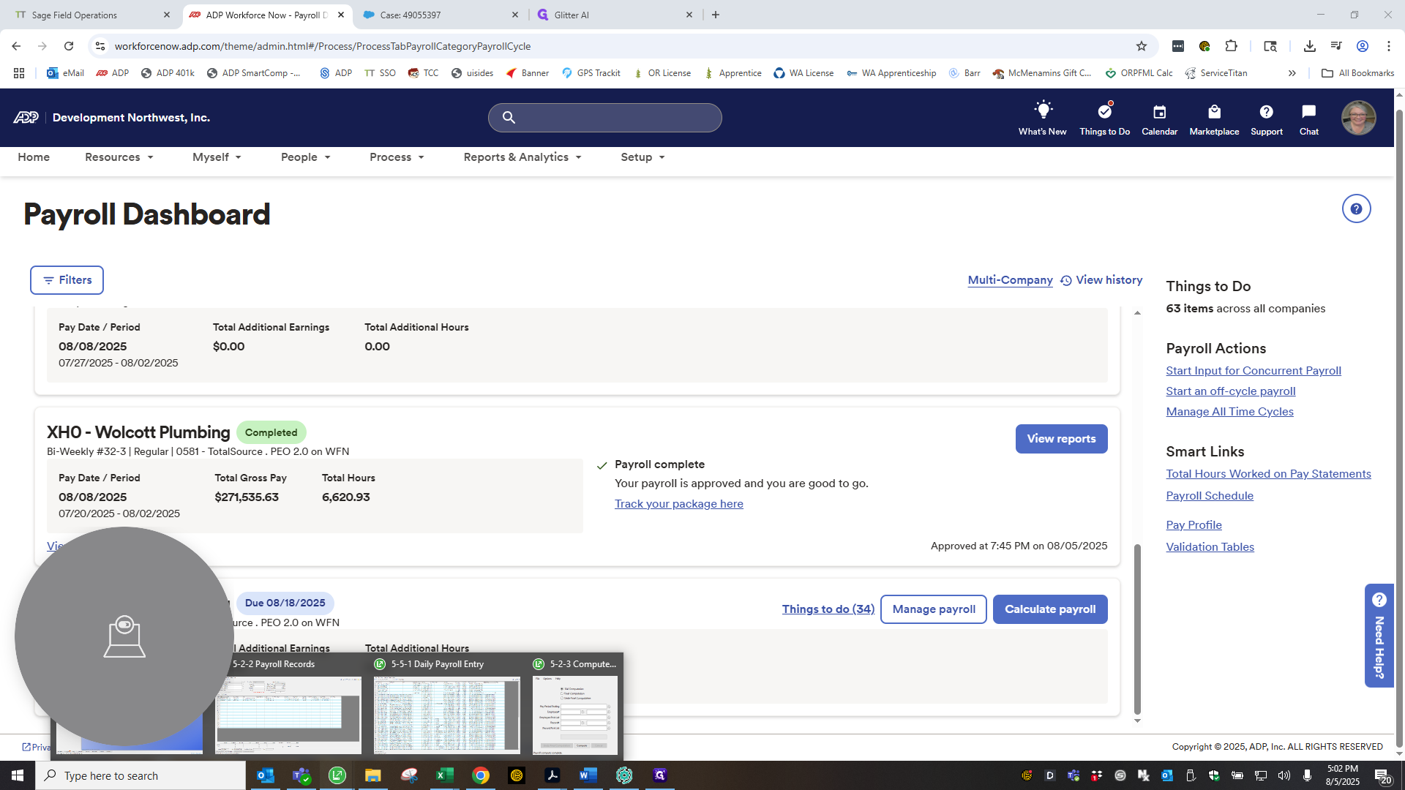This screenshot has width=1405, height=790.
Task: Expand the Setup menu
Action: [642, 157]
